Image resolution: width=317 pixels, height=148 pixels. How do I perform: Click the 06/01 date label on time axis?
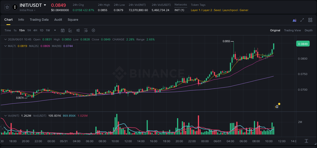pos(218,141)
